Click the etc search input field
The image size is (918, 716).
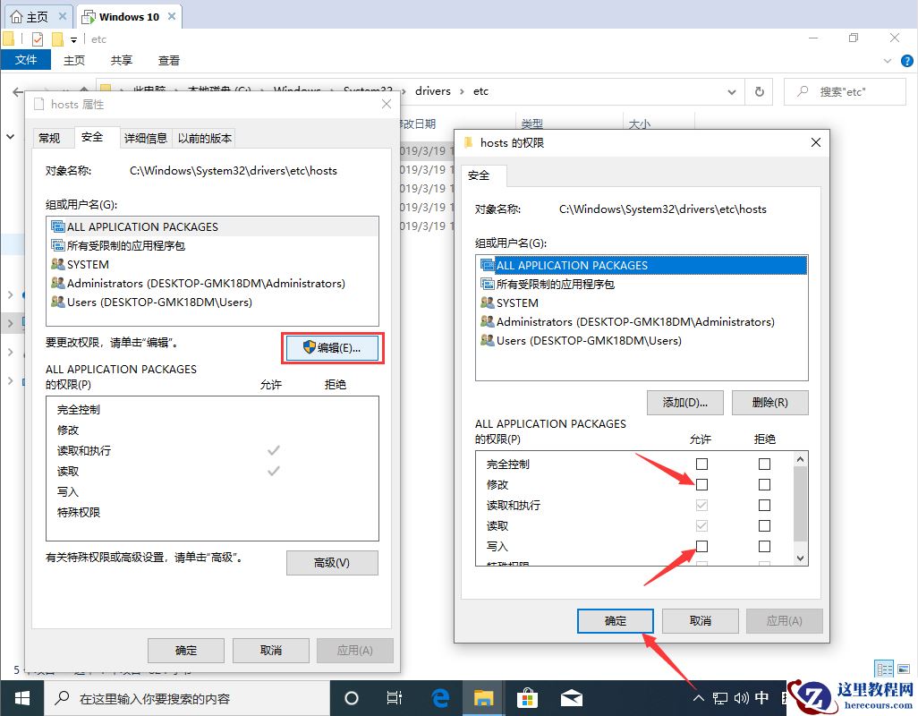[844, 91]
